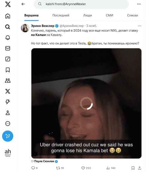Open Notifications bell icon
Screen dimensions: 147x172
tap(8, 38)
